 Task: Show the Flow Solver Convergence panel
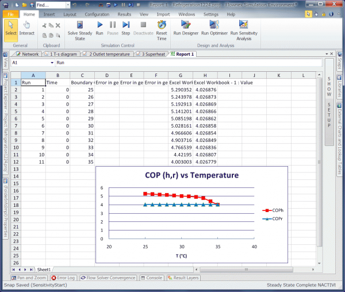point(109,278)
